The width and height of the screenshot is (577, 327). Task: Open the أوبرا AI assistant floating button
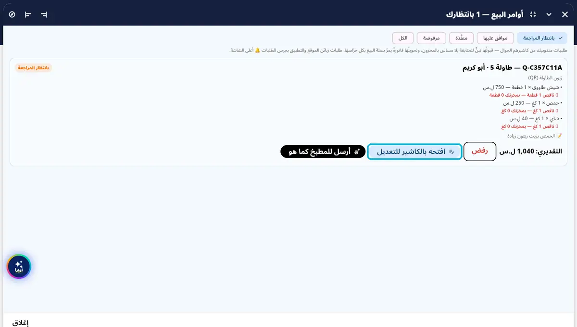19,266
